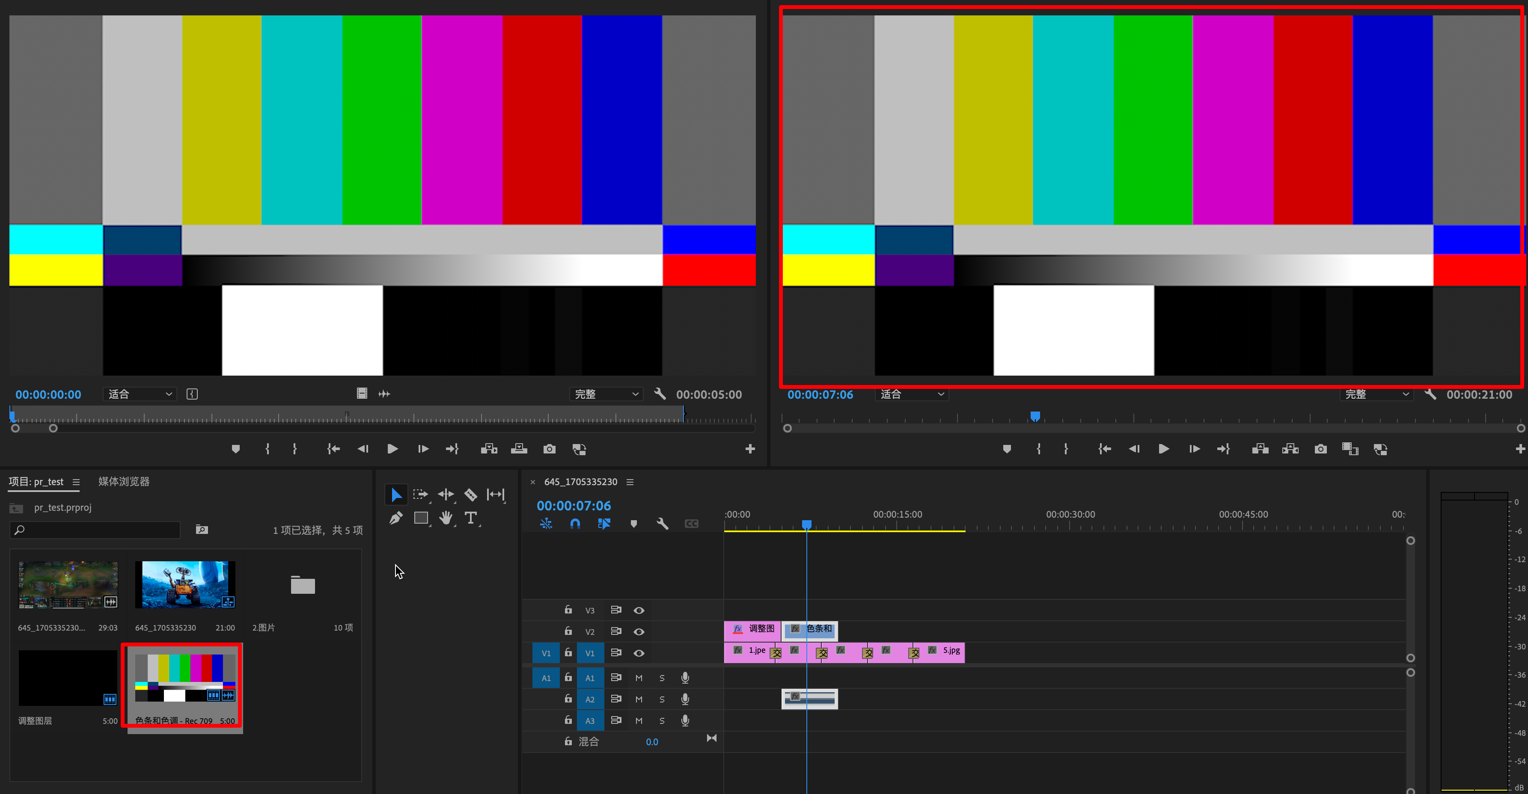Image resolution: width=1528 pixels, height=794 pixels.
Task: Open Source monitor button editor plus
Action: pyautogui.click(x=750, y=449)
